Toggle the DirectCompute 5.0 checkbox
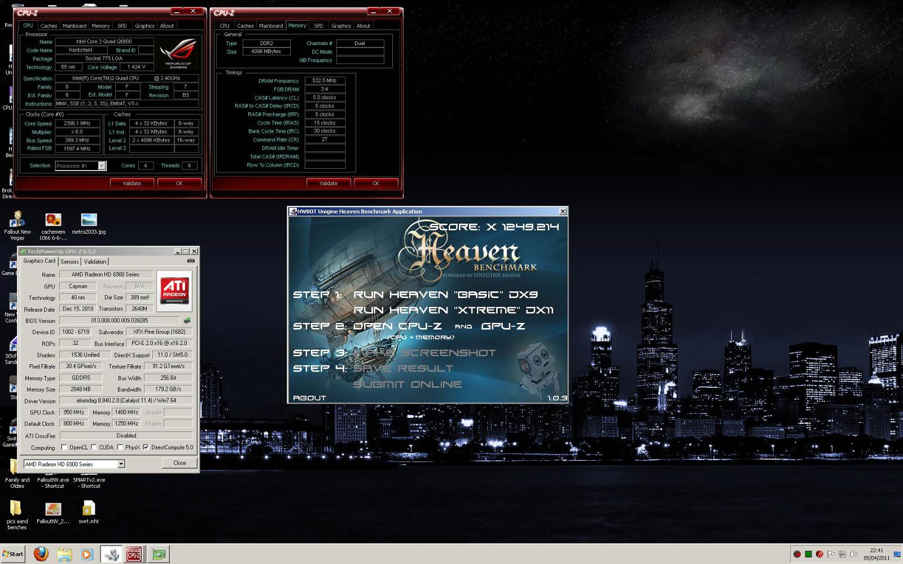Image resolution: width=903 pixels, height=564 pixels. (146, 447)
